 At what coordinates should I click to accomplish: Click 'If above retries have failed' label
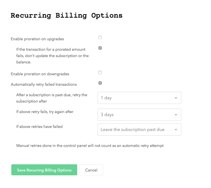(x=39, y=127)
